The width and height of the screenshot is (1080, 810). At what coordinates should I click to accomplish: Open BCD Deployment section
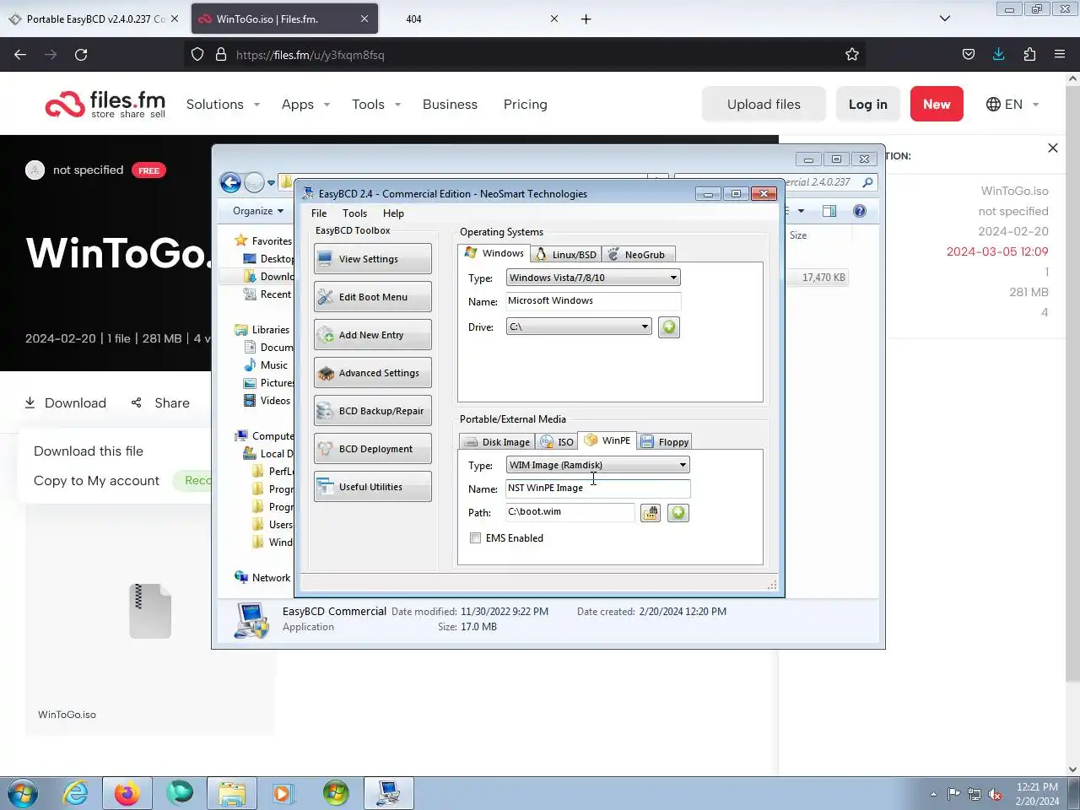coord(372,449)
